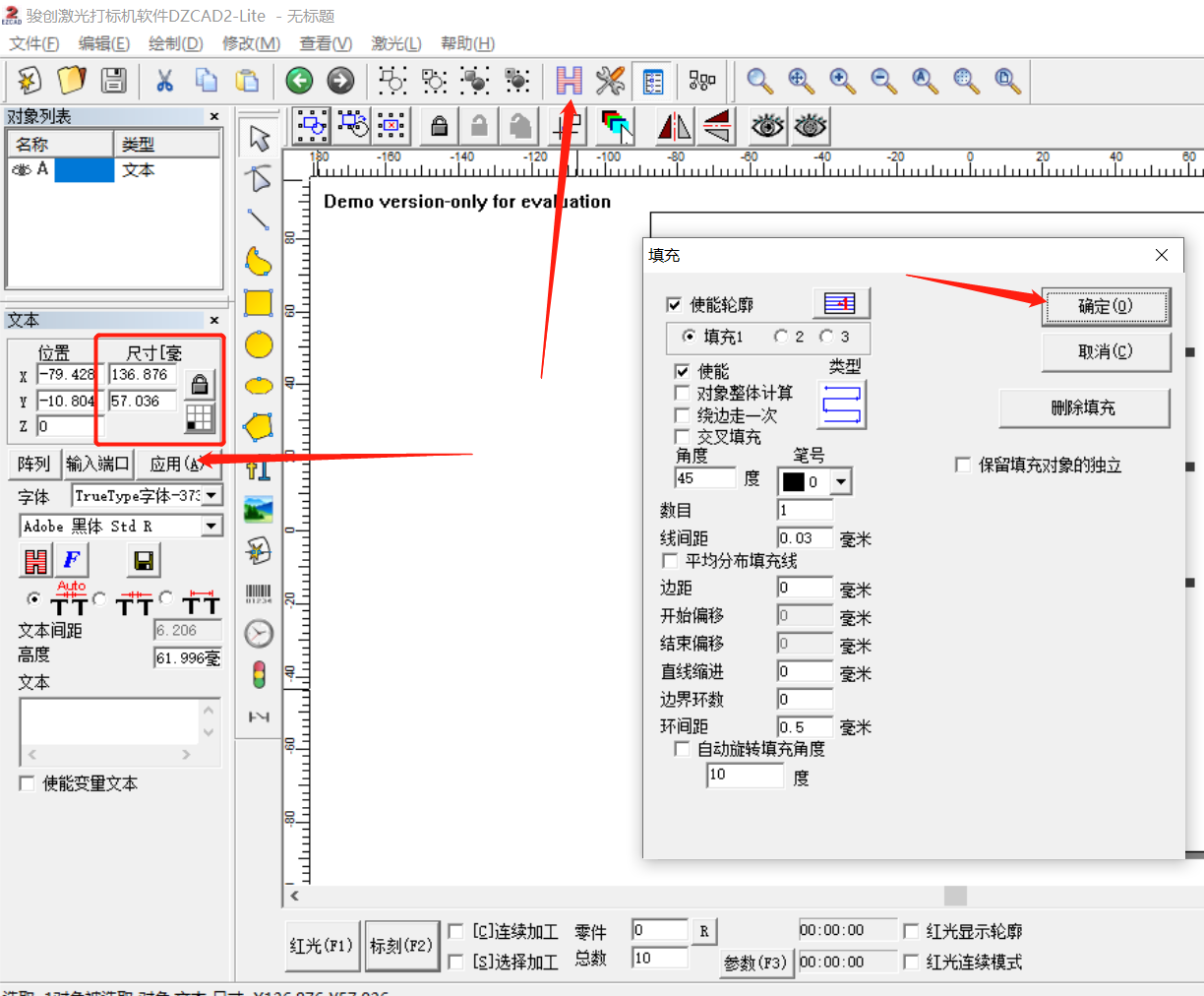Cut with the scissors icon
Screen dimensions: 1204x996
[165, 81]
